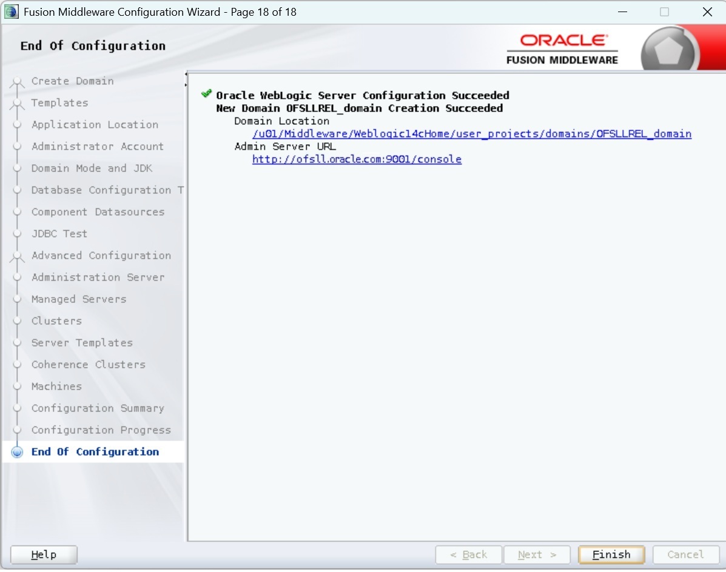Select the Administrator Account step
The image size is (726, 572).
pos(98,146)
